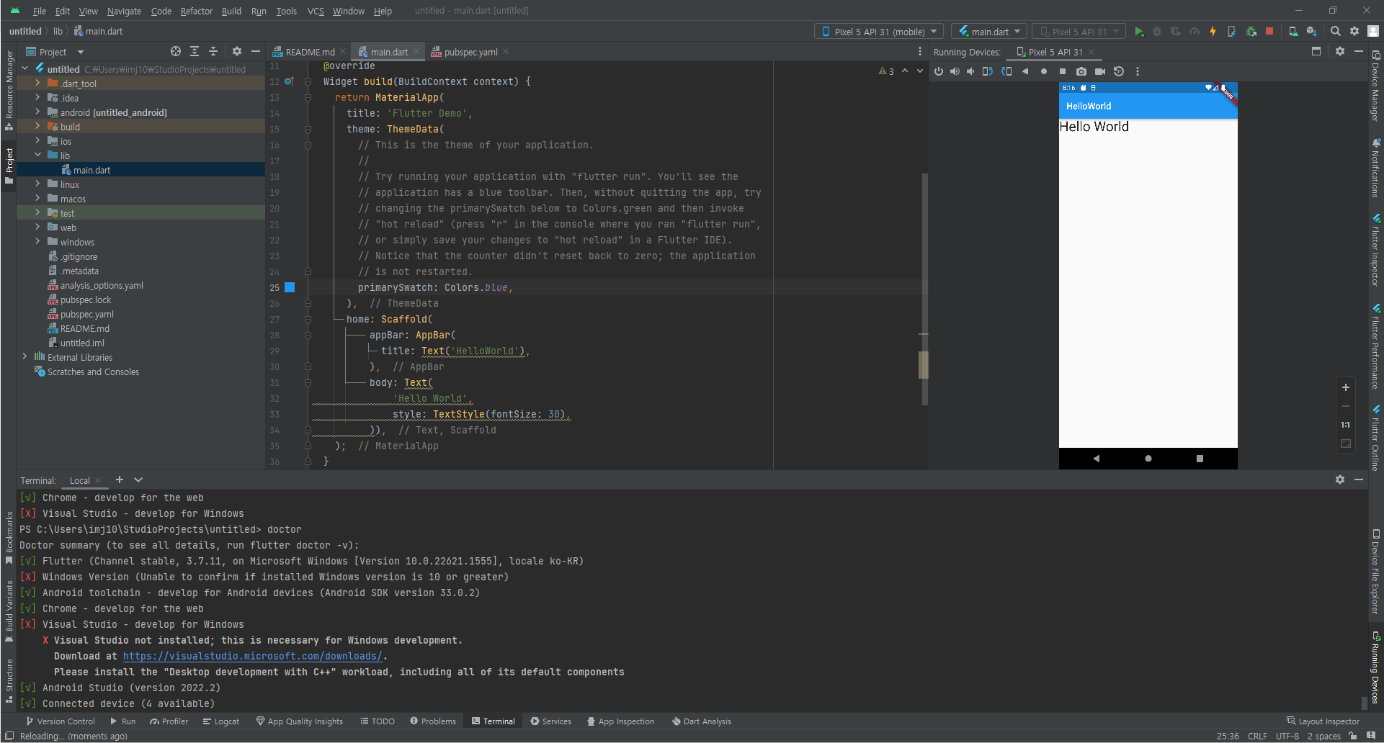The height and width of the screenshot is (743, 1384).
Task: Toggle the Flutter Inspector side panel
Action: 1375,250
